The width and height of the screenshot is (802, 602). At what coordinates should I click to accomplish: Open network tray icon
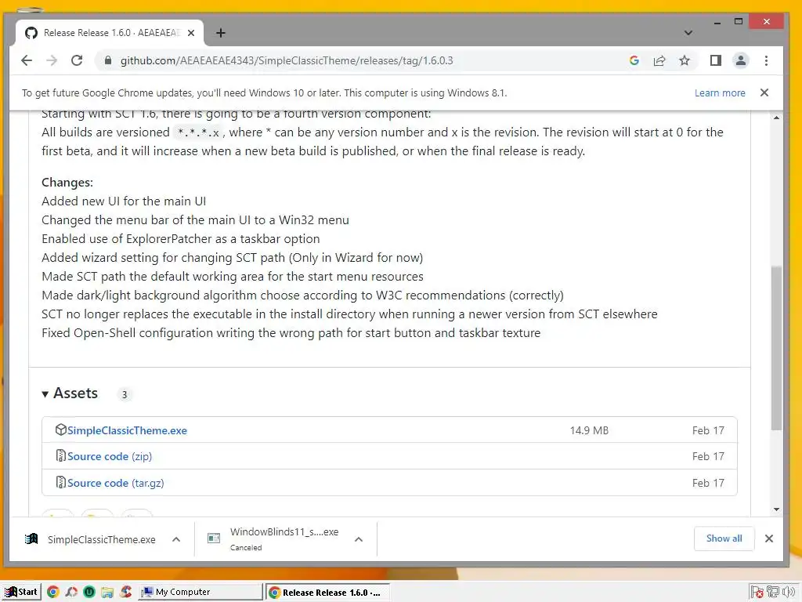773,593
